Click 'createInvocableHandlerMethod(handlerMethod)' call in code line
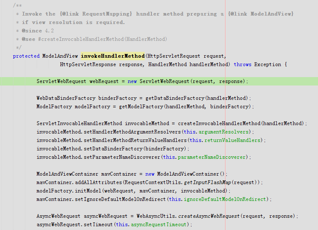318x230 pixels. [x=241, y=123]
